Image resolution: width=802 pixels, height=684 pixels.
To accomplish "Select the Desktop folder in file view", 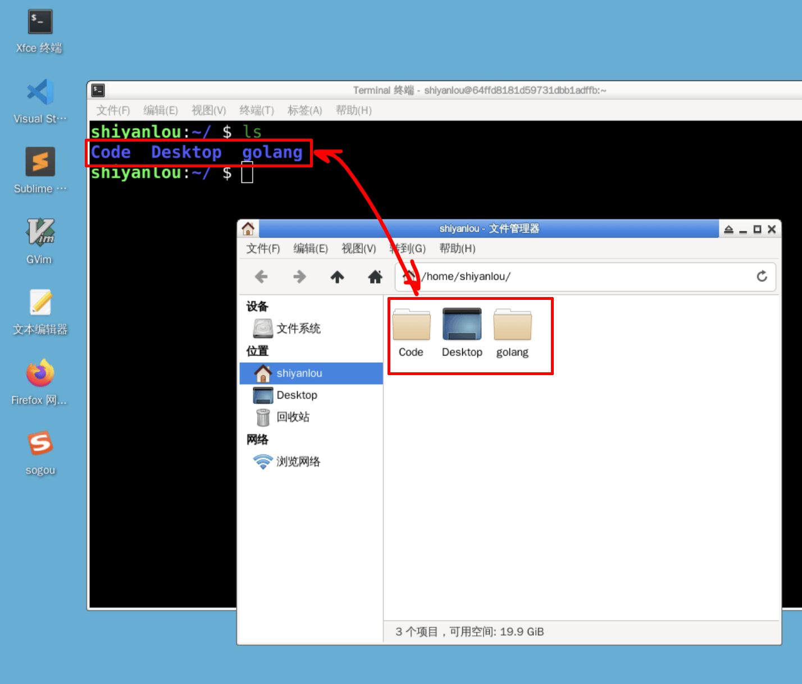I will pyautogui.click(x=462, y=333).
